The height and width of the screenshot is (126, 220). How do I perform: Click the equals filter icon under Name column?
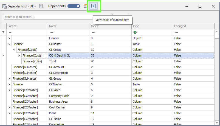[51, 32]
